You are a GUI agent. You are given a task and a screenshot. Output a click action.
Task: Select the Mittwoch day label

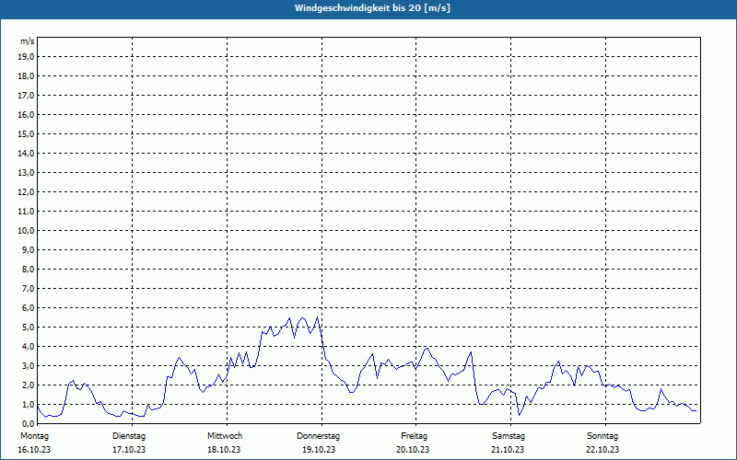[224, 435]
